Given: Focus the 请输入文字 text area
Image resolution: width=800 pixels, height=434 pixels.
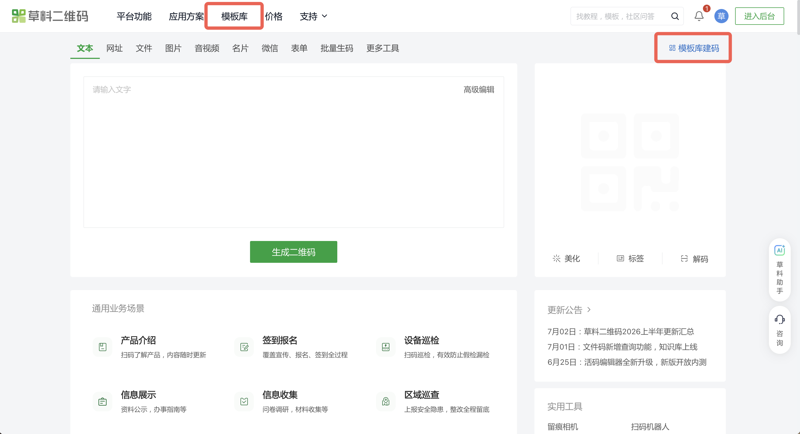Looking at the screenshot, I should (x=293, y=152).
